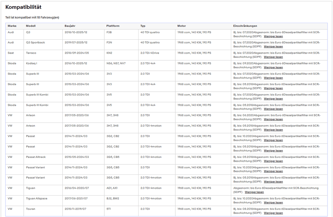Select the 'Kodiaq I' model cell
Viewport: 333px width, 217px height.
point(32,63)
